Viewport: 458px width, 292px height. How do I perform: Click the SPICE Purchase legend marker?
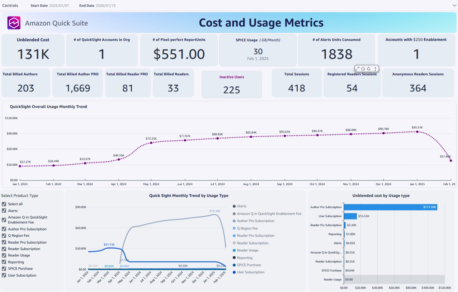(x=234, y=265)
